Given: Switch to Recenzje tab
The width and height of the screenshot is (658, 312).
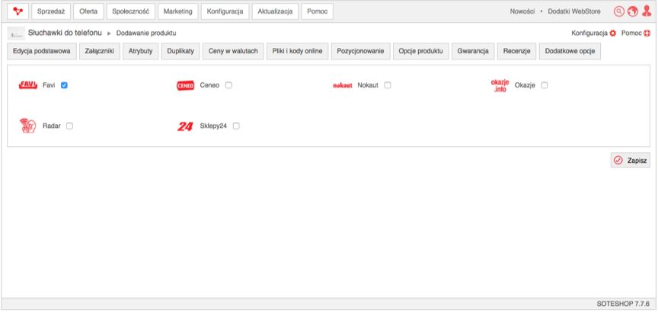Looking at the screenshot, I should point(517,51).
